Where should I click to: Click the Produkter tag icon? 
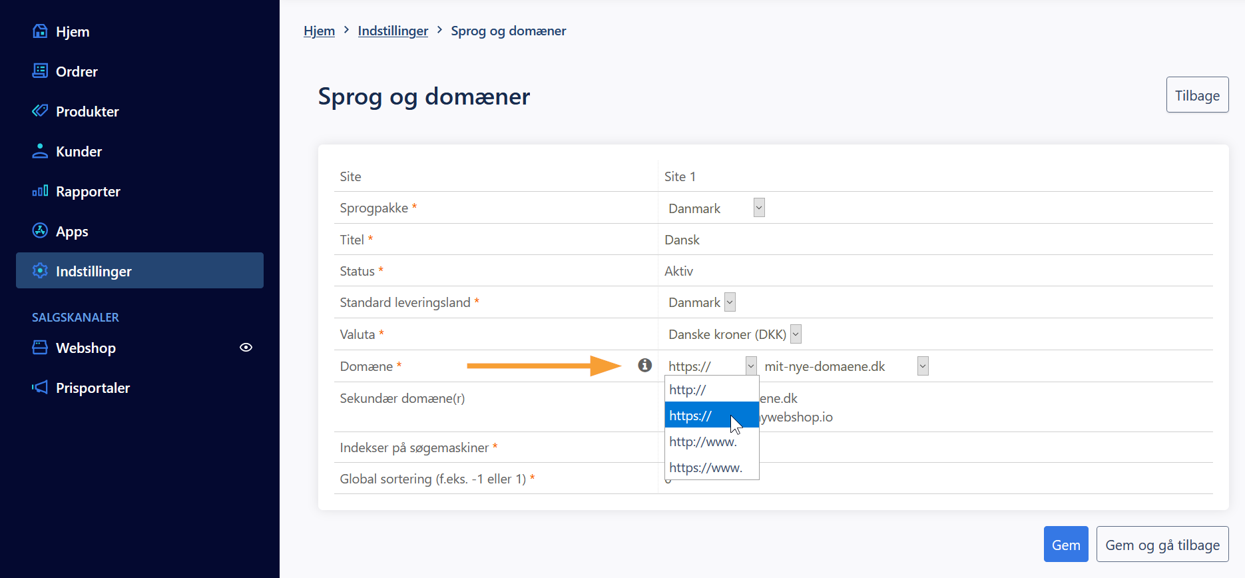tap(40, 111)
